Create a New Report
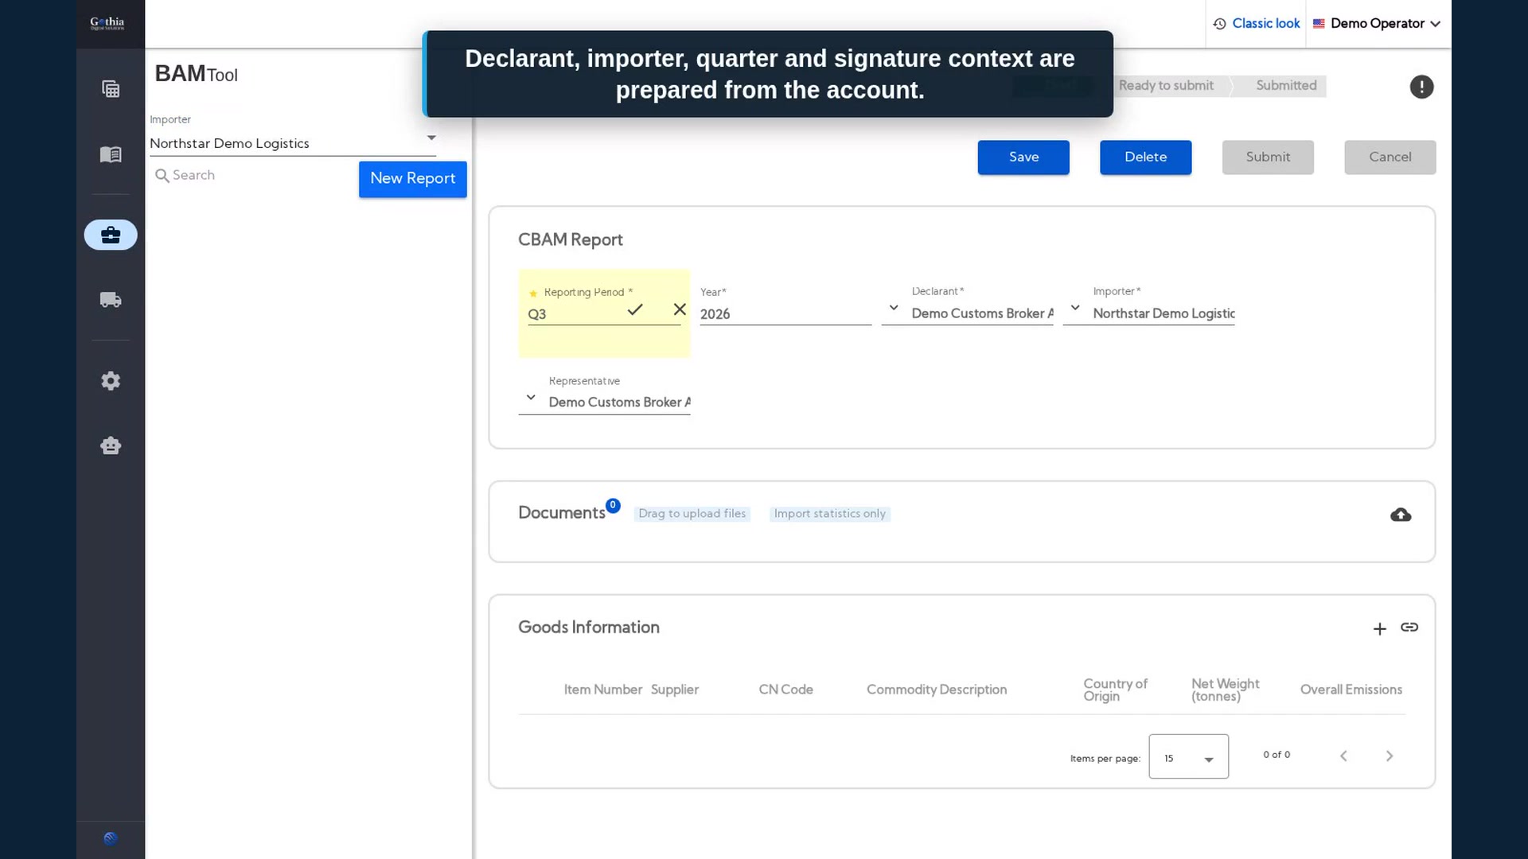1528x859 pixels. coord(412,179)
